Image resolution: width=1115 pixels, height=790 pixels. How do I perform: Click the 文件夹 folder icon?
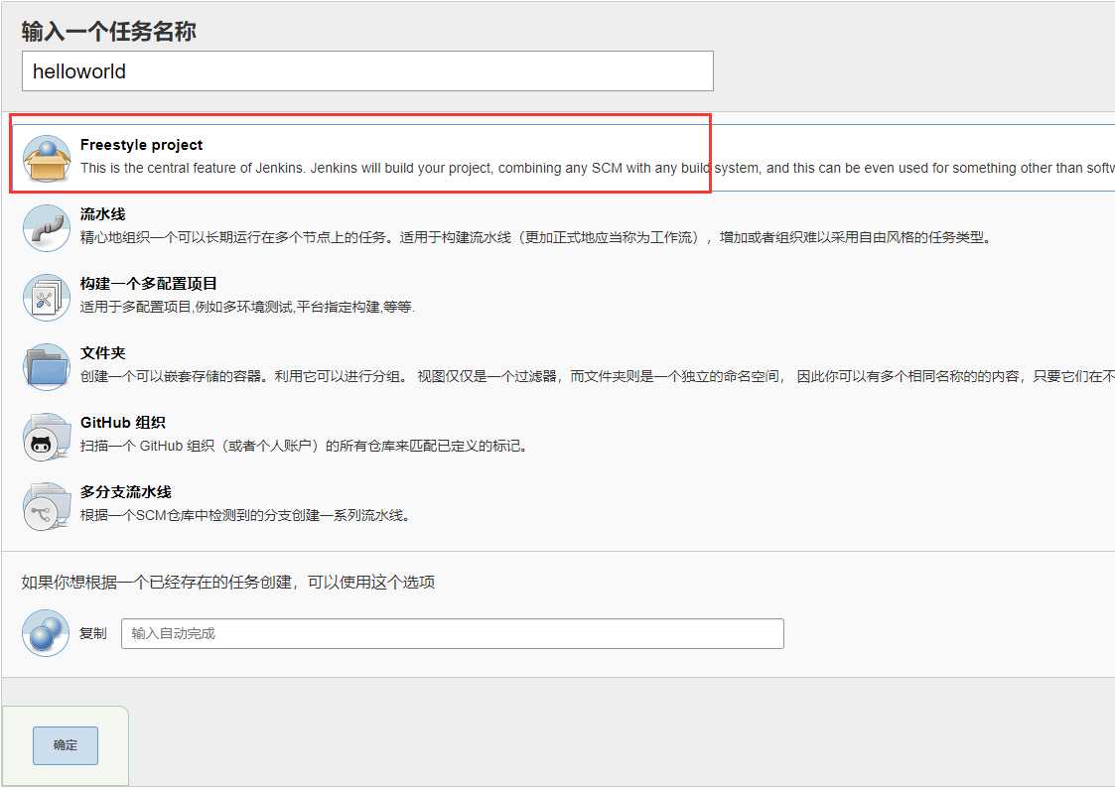click(x=47, y=367)
